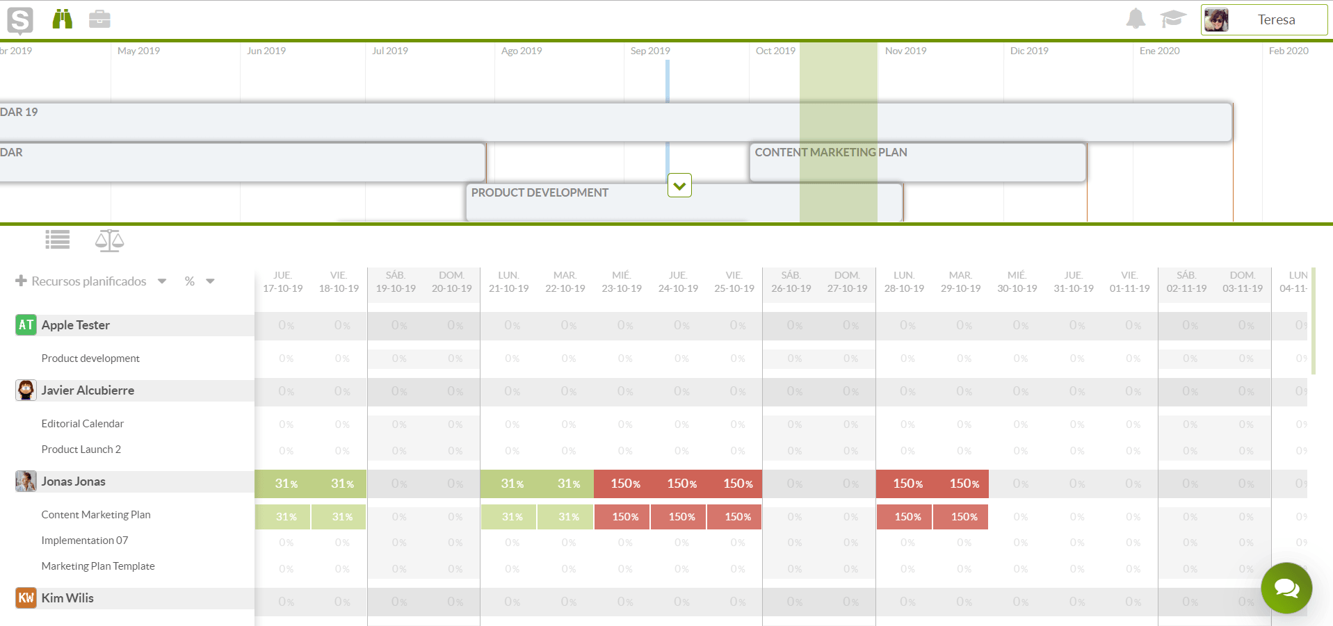Viewport: 1333px width, 626px height.
Task: Click the Nov 2019 month label
Action: tap(905, 51)
